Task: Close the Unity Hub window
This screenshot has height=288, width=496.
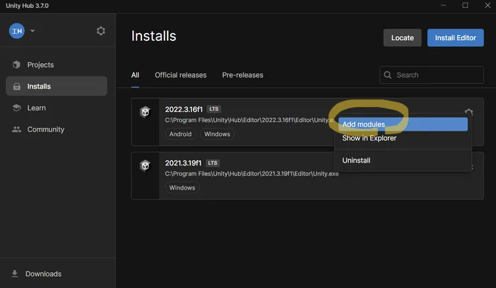Action: [x=487, y=5]
